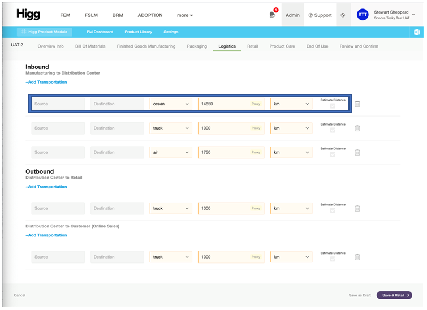Open the FSLM menu
The height and width of the screenshot is (310, 427).
91,15
